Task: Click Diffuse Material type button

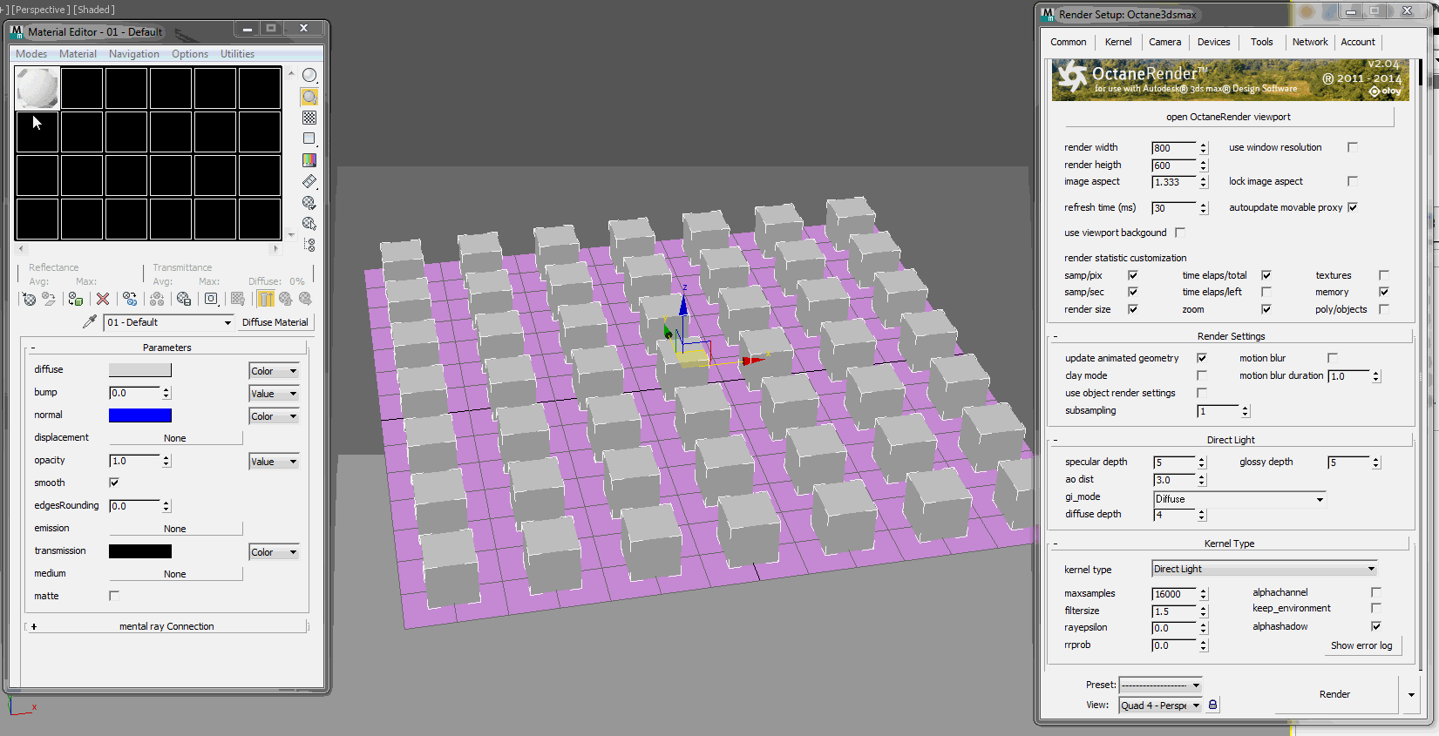Action: tap(275, 322)
